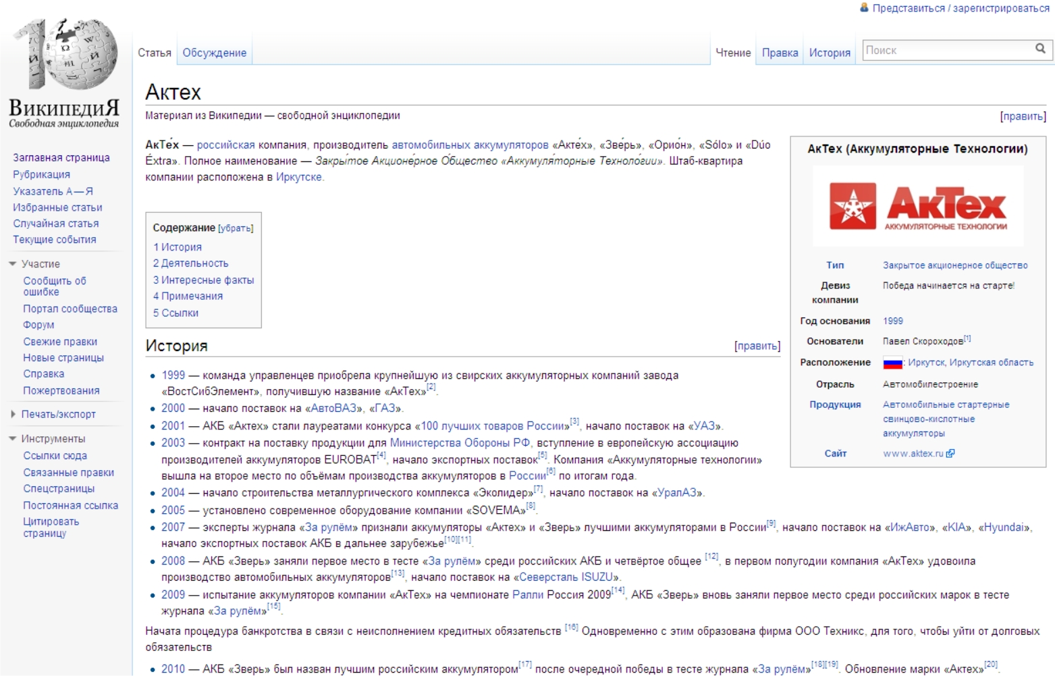Jump to contents item 2 Деятельность
The height and width of the screenshot is (676, 1055).
pos(191,263)
